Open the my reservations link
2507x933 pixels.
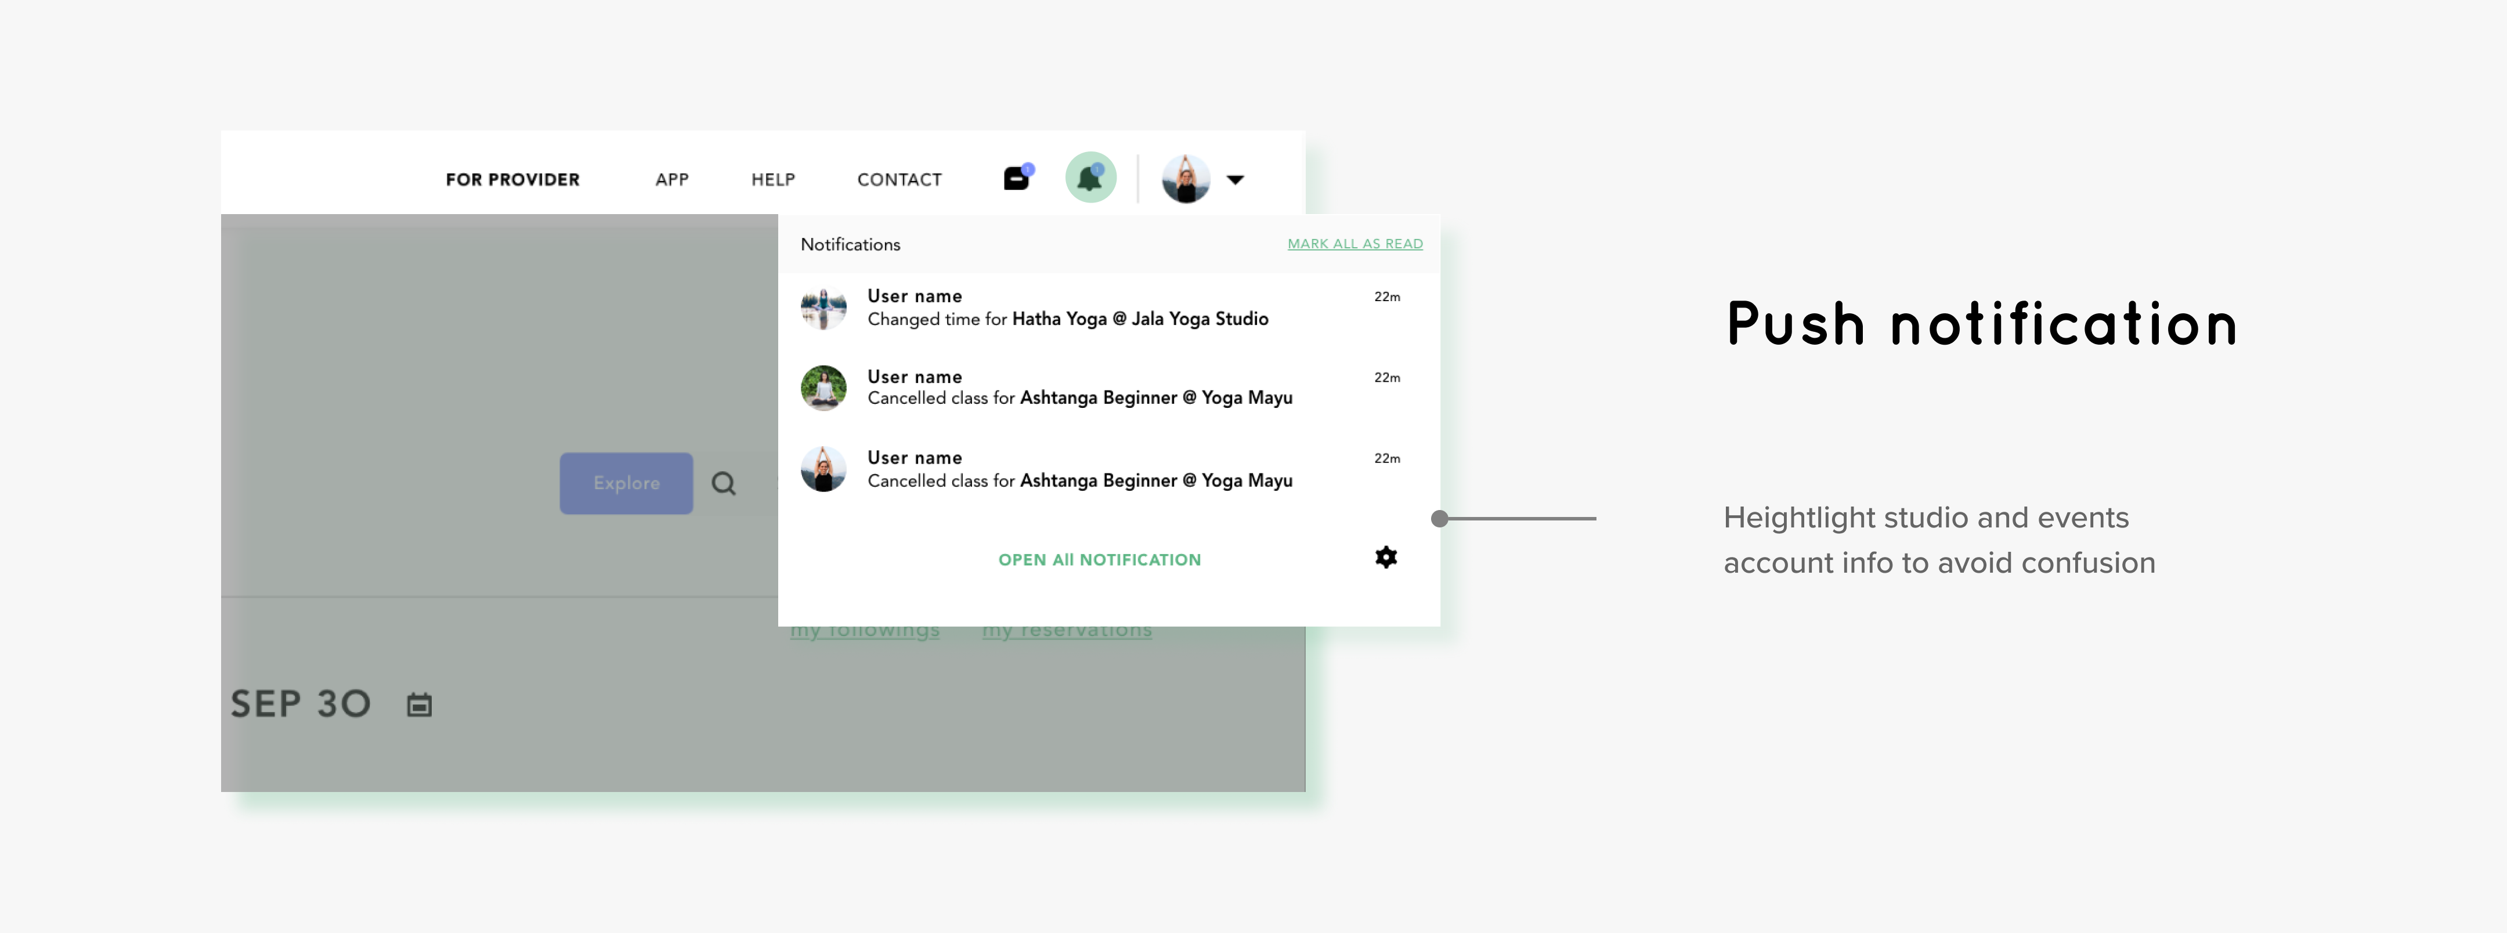1067,631
